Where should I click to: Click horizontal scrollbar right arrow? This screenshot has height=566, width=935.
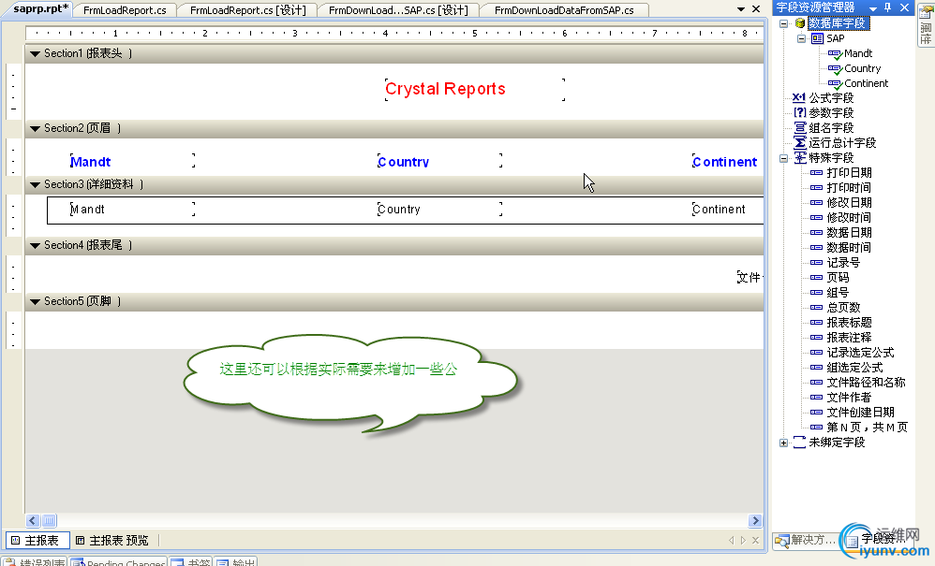click(x=755, y=521)
